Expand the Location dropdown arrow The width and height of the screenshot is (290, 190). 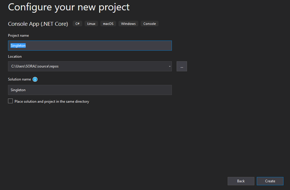[x=170, y=66]
